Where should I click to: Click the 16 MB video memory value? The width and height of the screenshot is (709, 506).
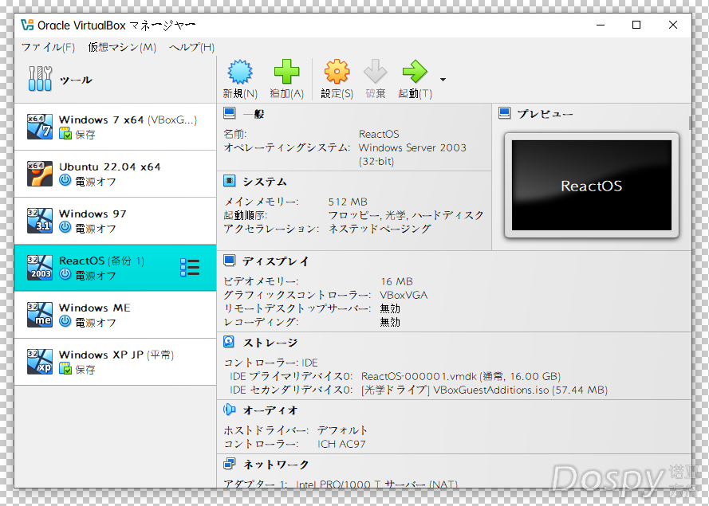click(x=396, y=281)
